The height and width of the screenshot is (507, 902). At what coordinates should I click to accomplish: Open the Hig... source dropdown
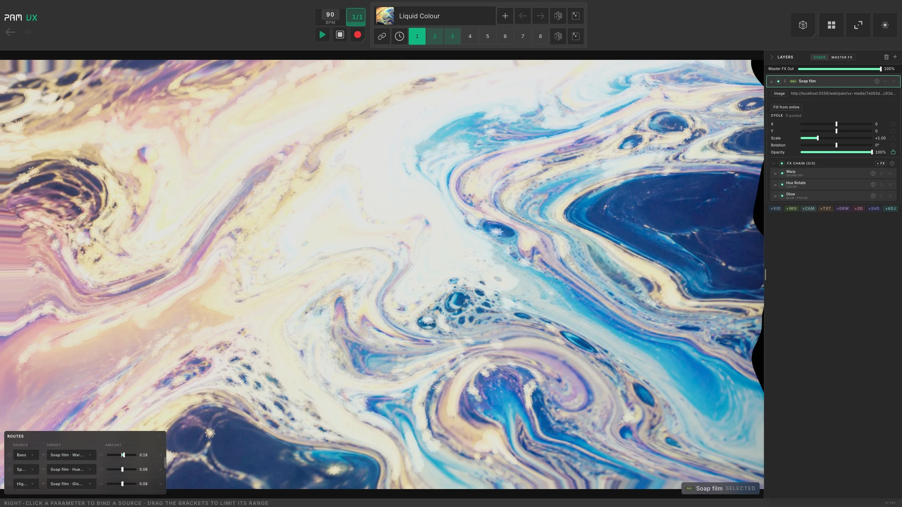tap(26, 484)
